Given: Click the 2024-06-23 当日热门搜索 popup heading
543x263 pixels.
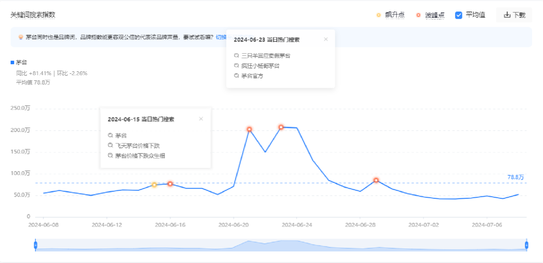Looking at the screenshot, I should click(266, 40).
